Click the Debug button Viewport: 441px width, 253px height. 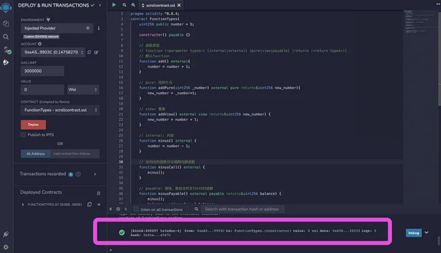tap(413, 233)
